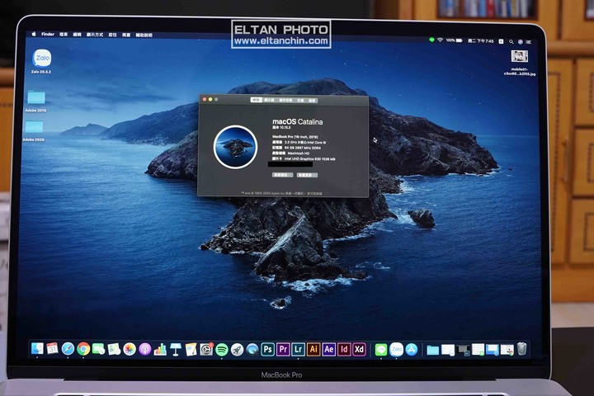Image resolution: width=594 pixels, height=396 pixels.
Task: Open Spotlight search magnifier icon
Action: point(511,42)
